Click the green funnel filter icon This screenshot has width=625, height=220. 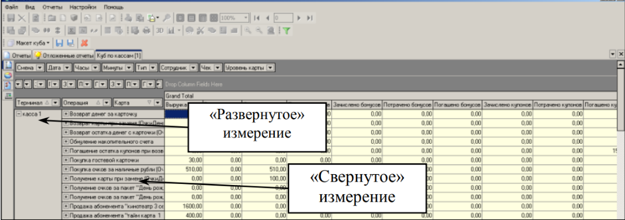(x=286, y=30)
